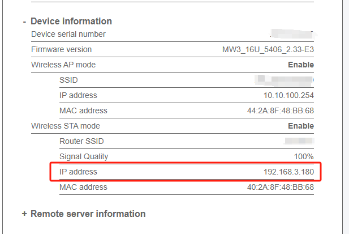Select firmware value MW3_16U_5406_2.33-E3
This screenshot has height=234, width=349.
click(268, 49)
